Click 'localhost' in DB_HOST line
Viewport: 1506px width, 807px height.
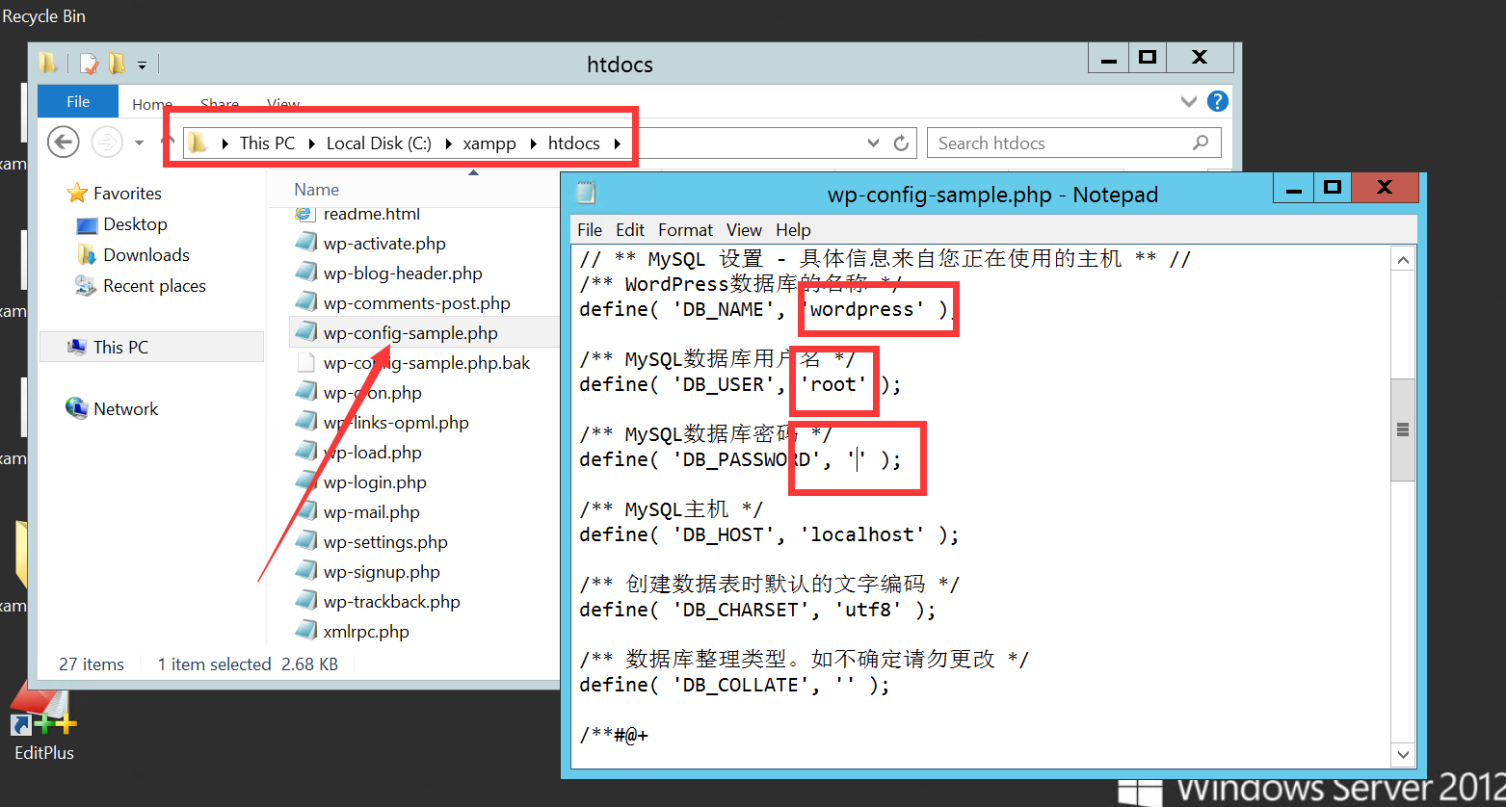click(861, 534)
